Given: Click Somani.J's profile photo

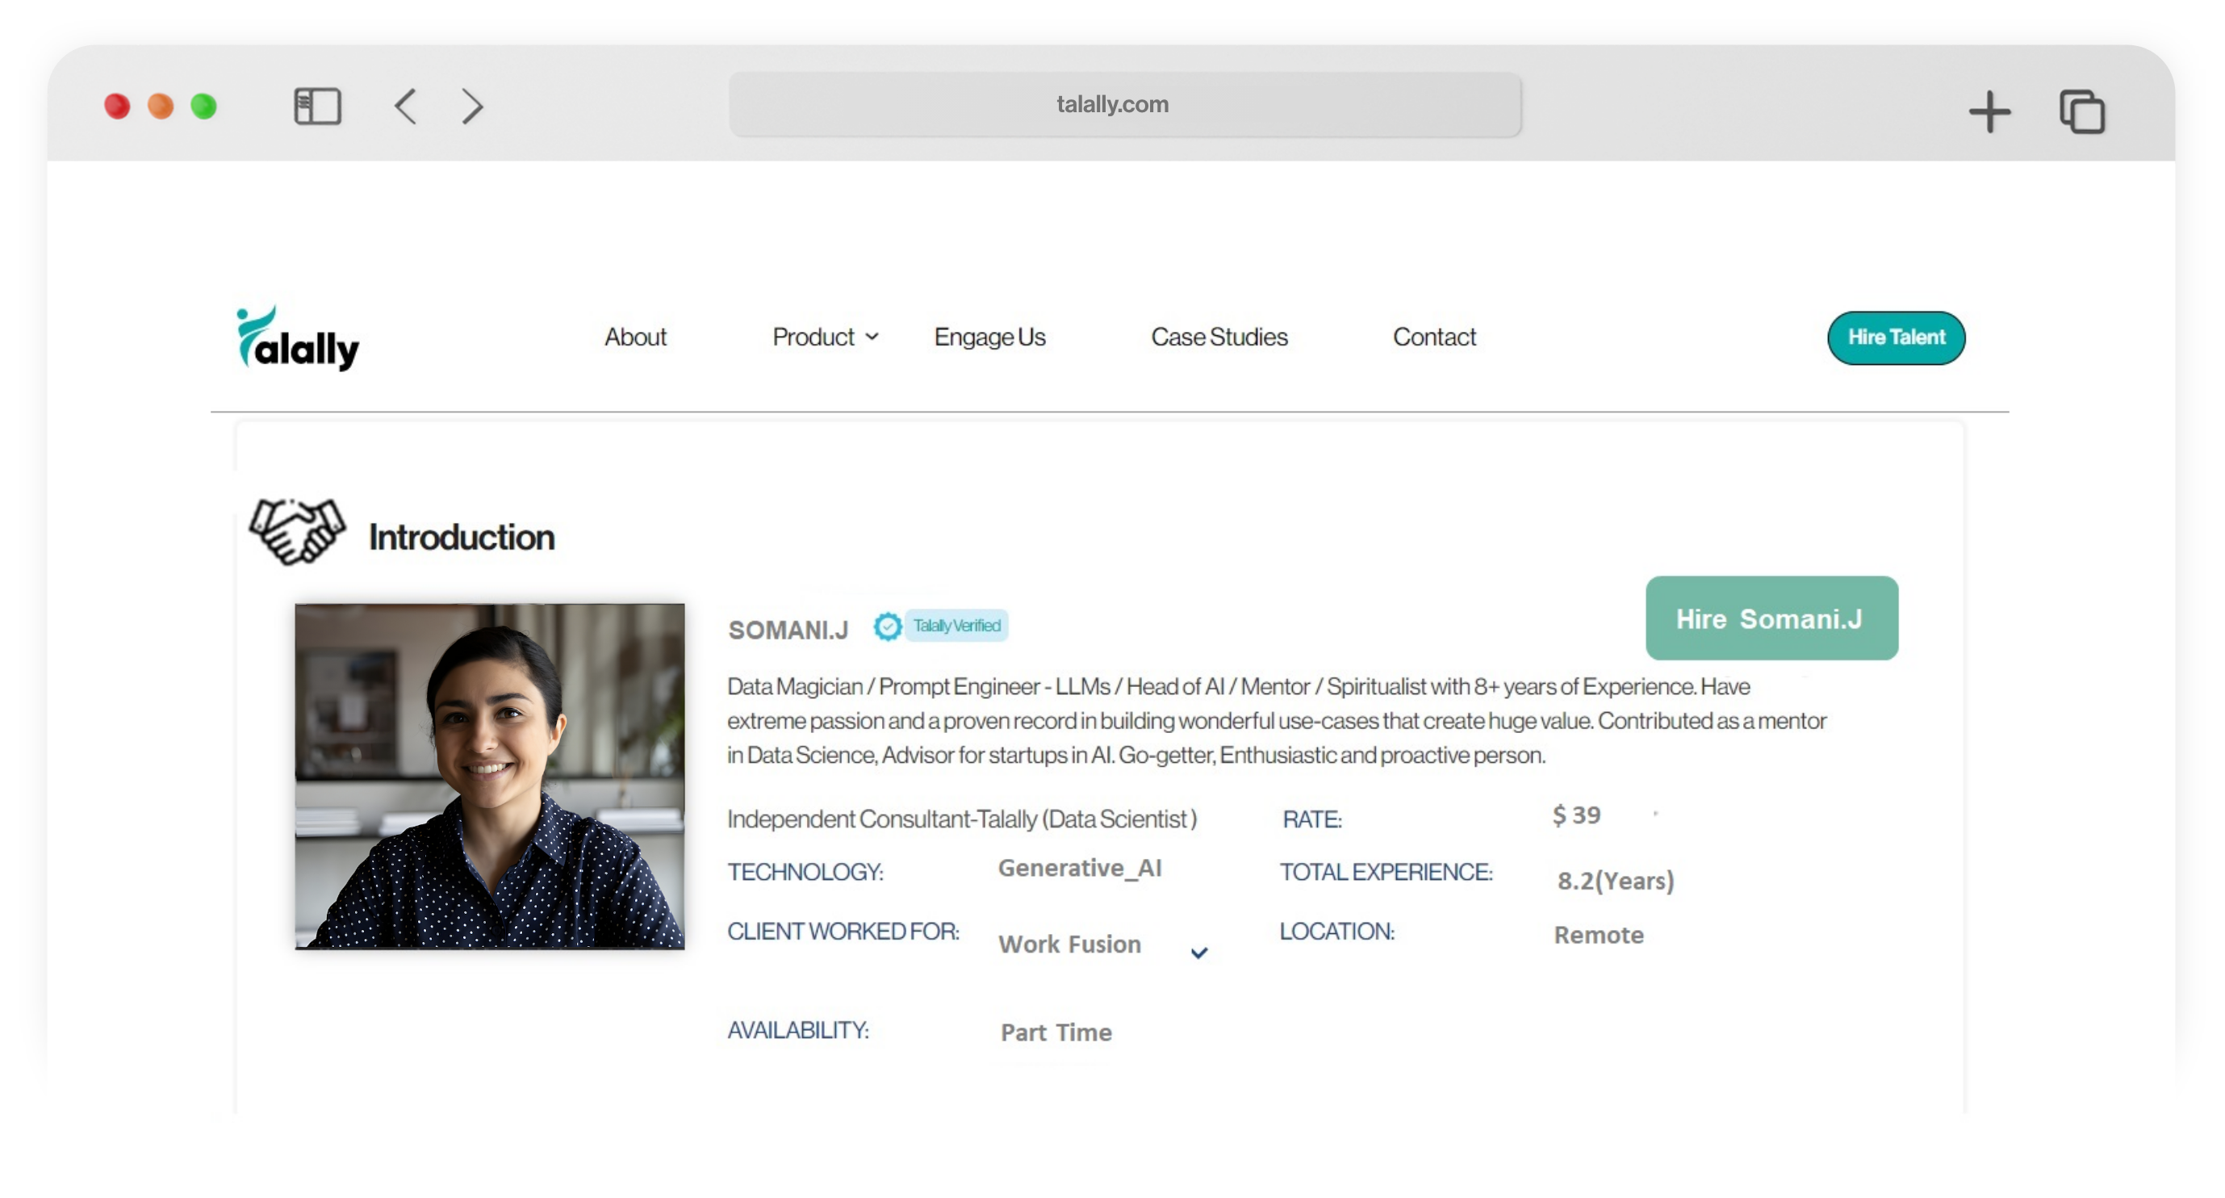Looking at the screenshot, I should pyautogui.click(x=490, y=776).
